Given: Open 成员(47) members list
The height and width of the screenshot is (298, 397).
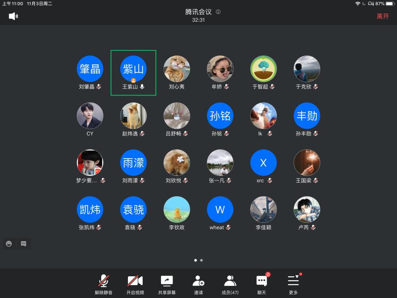Looking at the screenshot, I should 230,284.
